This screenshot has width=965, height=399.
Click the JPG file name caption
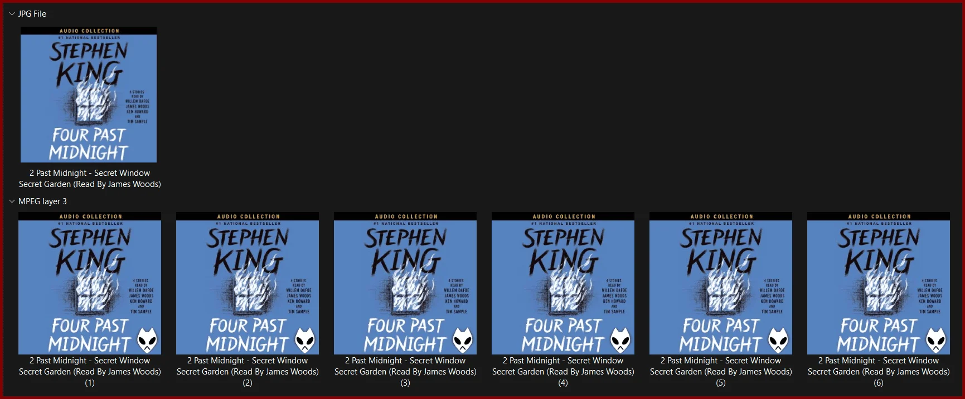click(90, 179)
